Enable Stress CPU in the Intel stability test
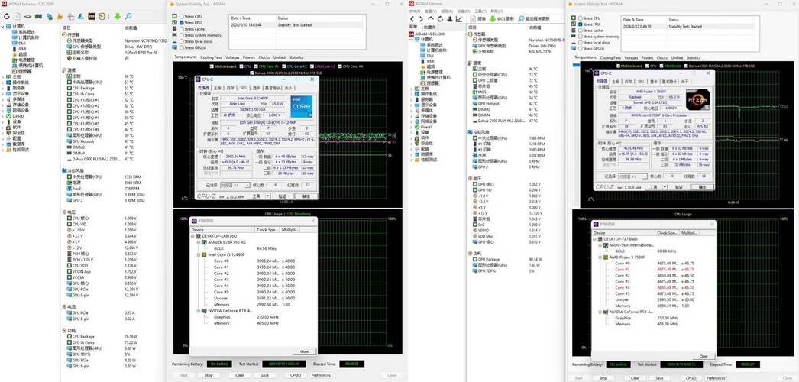The image size is (799, 382). (x=181, y=16)
